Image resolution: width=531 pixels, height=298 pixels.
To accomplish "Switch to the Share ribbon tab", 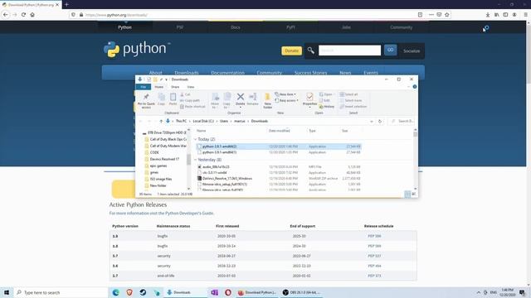I will tap(175, 87).
